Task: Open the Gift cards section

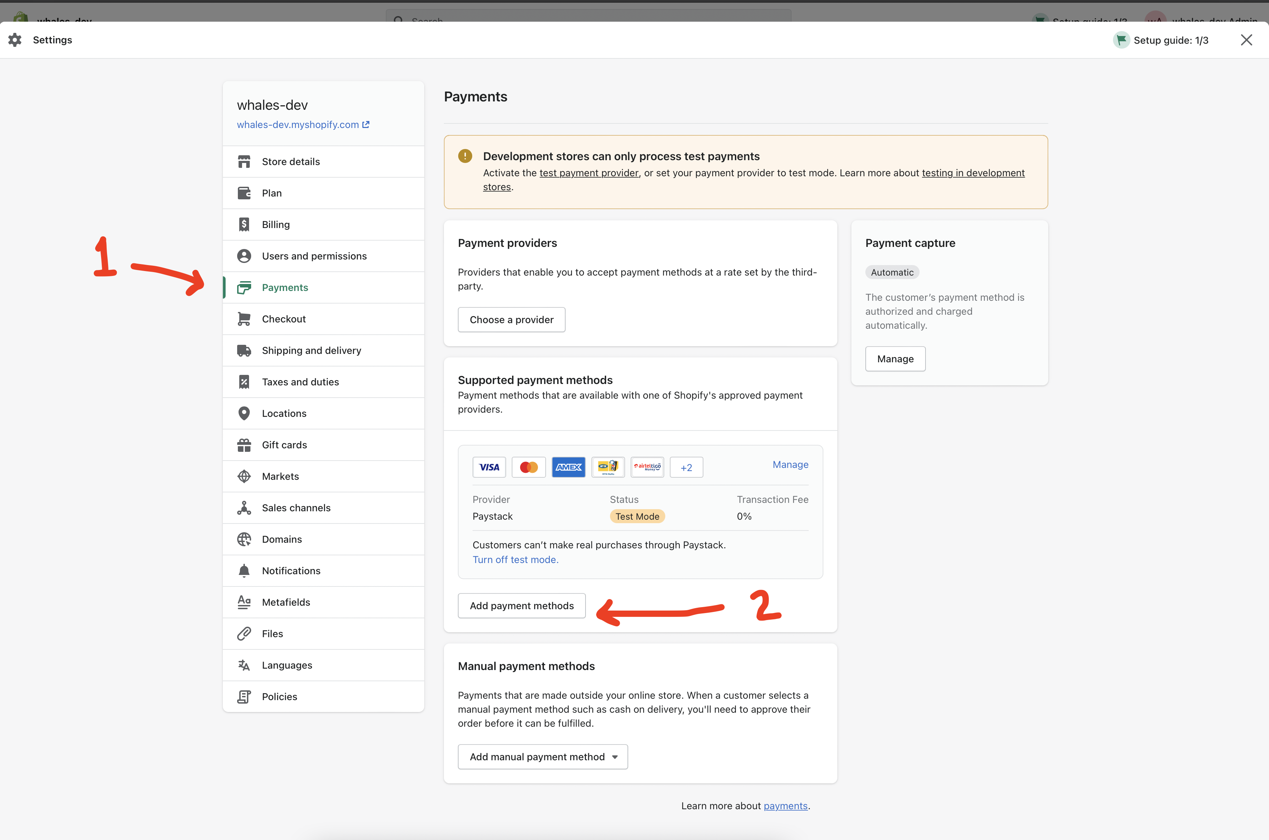Action: coord(324,445)
